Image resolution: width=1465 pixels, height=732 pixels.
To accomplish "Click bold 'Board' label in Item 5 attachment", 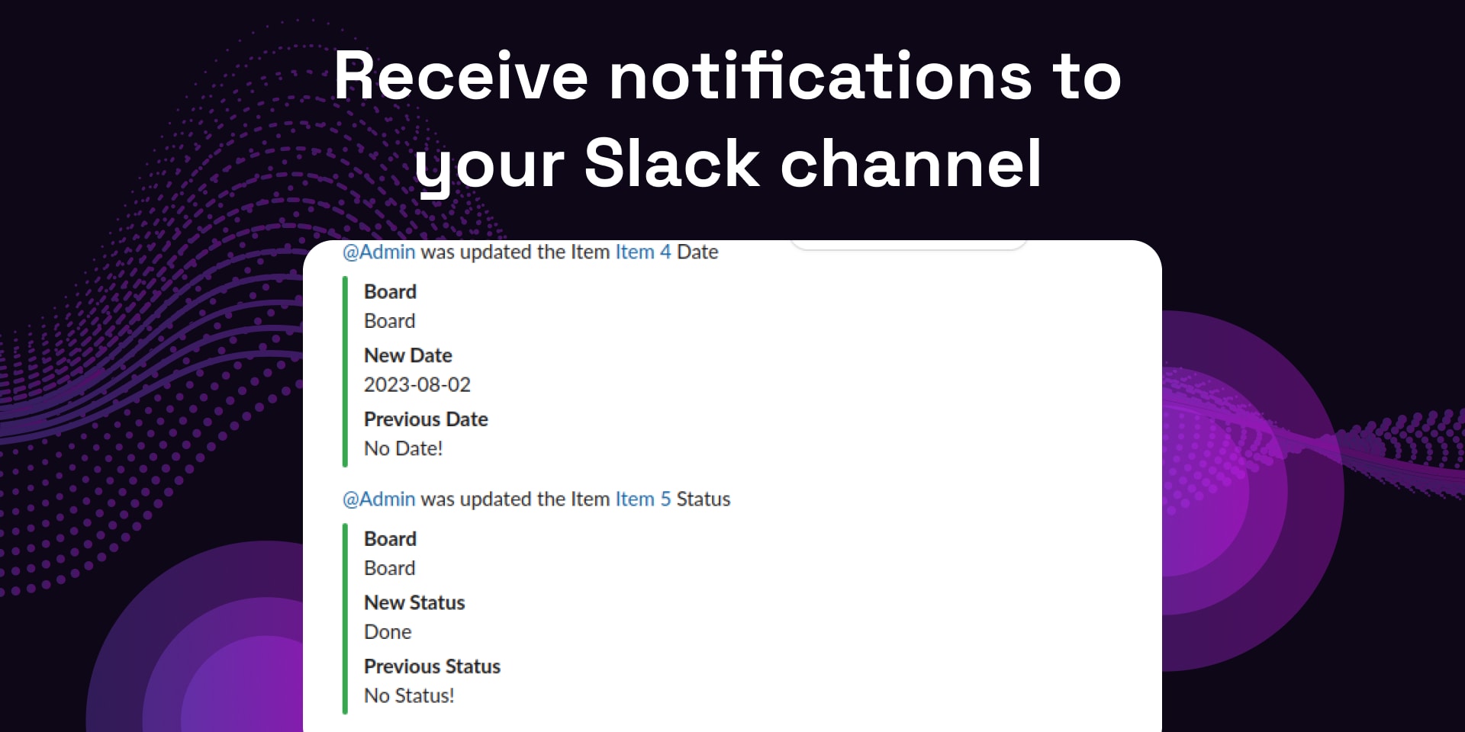I will (x=390, y=539).
